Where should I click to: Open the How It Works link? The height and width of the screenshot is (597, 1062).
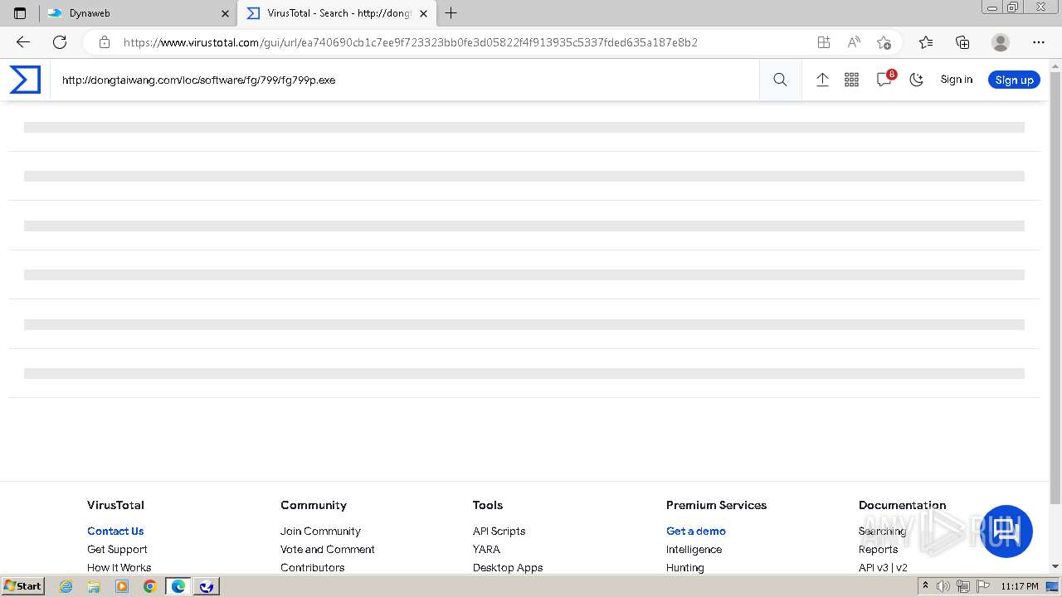pyautogui.click(x=119, y=567)
